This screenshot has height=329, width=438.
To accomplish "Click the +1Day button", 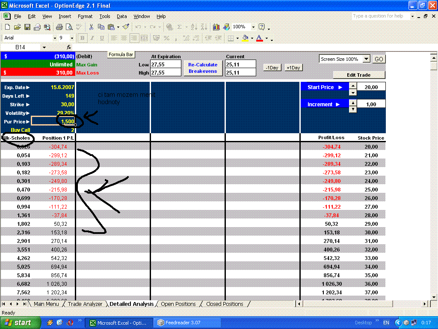I will pyautogui.click(x=293, y=68).
